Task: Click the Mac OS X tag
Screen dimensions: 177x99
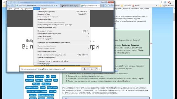Action: pyautogui.click(x=30, y=80)
